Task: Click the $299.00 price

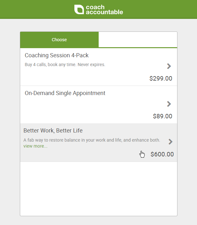Action: pos(161,78)
